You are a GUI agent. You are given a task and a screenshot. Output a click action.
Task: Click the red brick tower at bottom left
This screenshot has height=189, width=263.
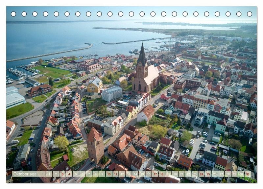coord(95,145)
